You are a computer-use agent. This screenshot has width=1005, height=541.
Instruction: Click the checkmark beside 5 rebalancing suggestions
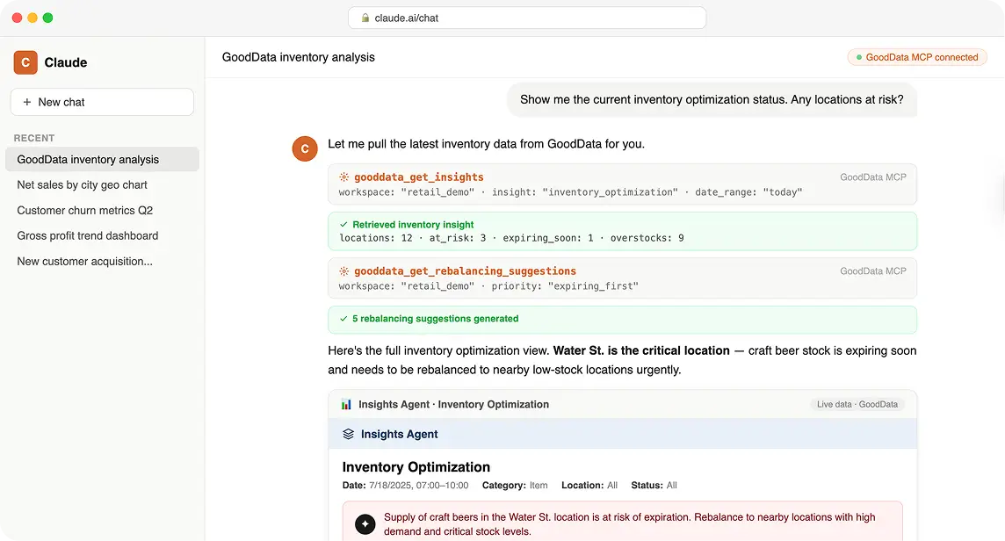pos(343,319)
